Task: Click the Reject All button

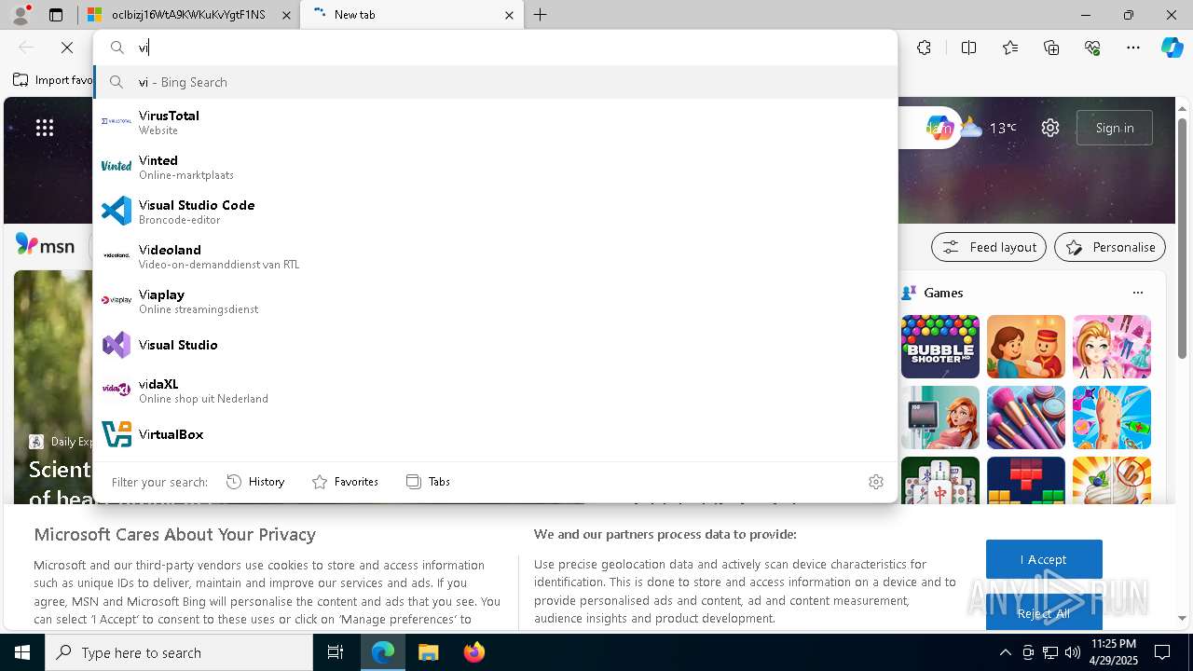Action: pyautogui.click(x=1044, y=613)
